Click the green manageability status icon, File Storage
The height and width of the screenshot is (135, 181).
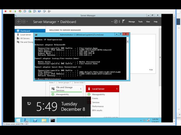tap(53, 94)
